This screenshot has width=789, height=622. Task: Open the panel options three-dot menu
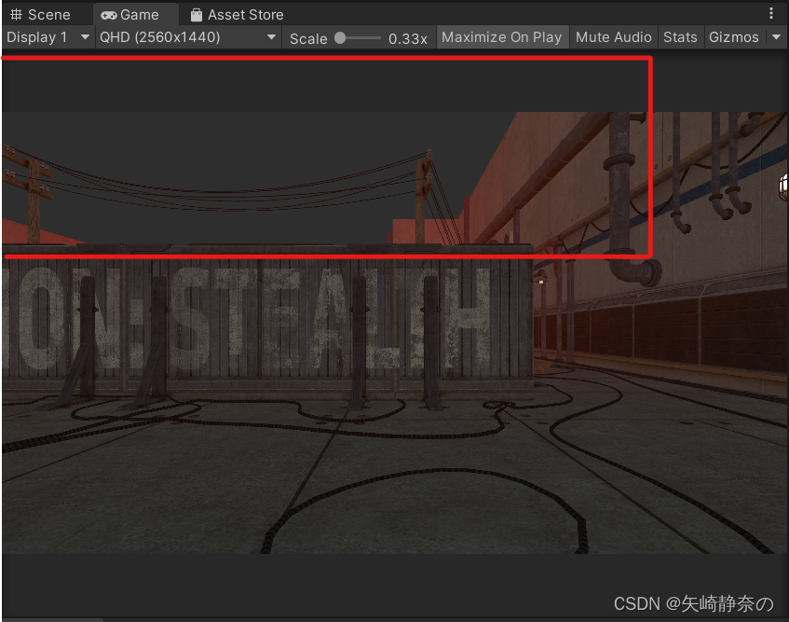click(771, 13)
